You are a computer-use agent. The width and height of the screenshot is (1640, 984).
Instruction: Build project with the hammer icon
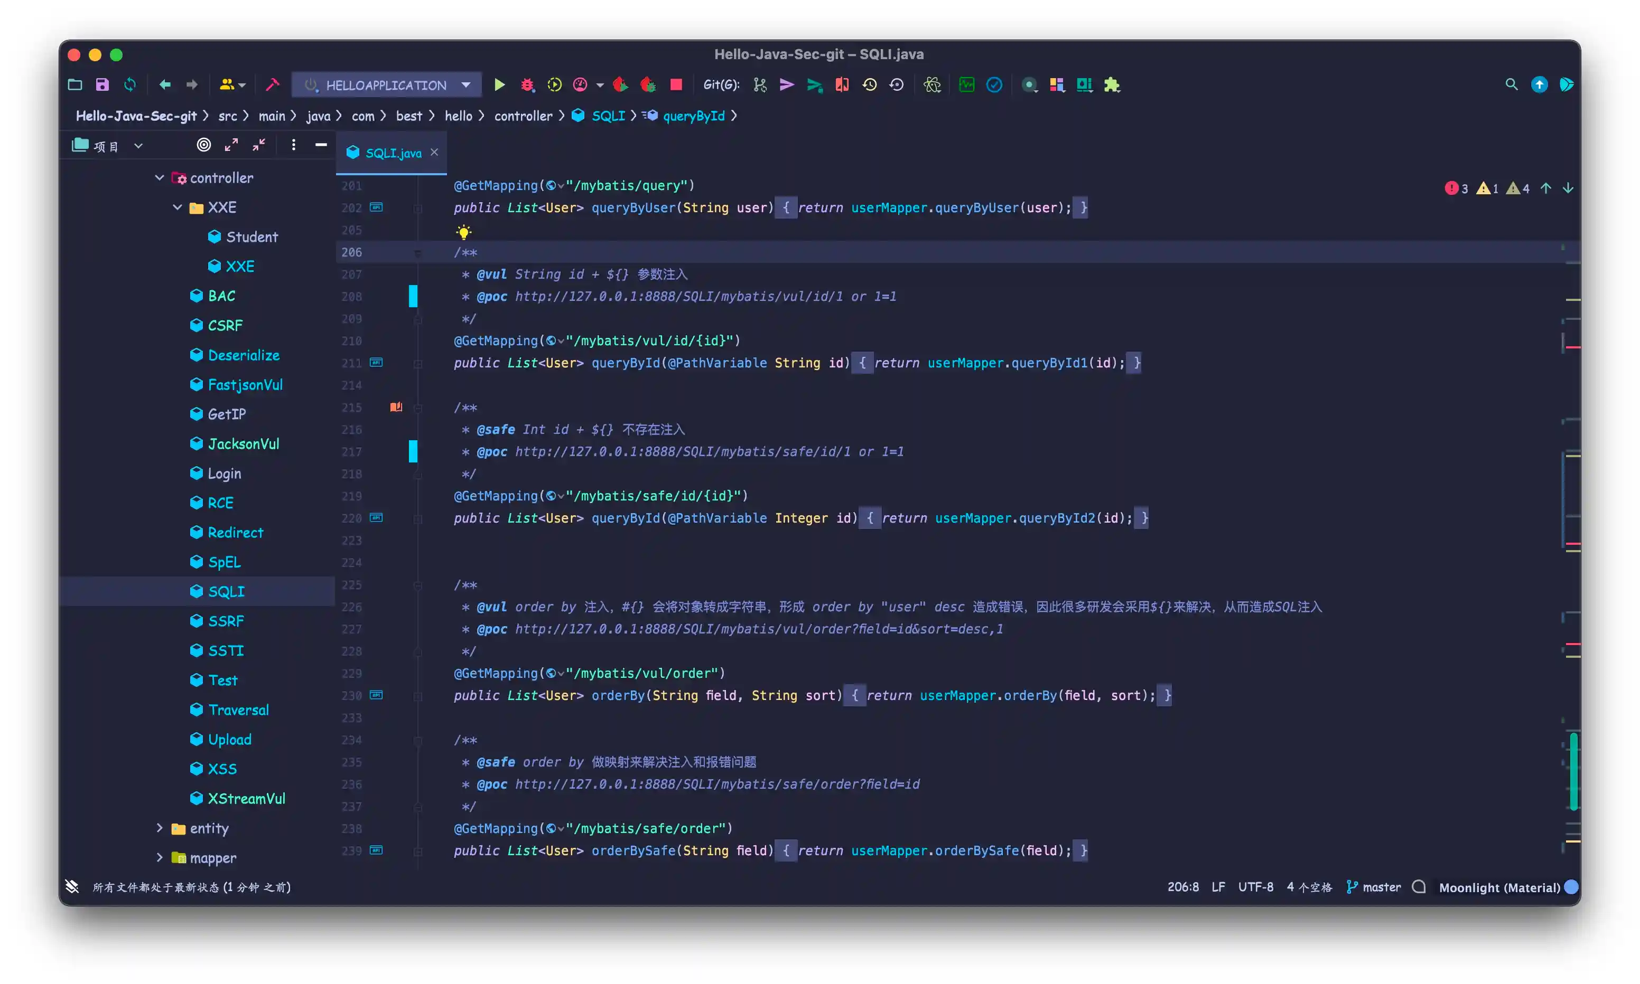point(272,84)
